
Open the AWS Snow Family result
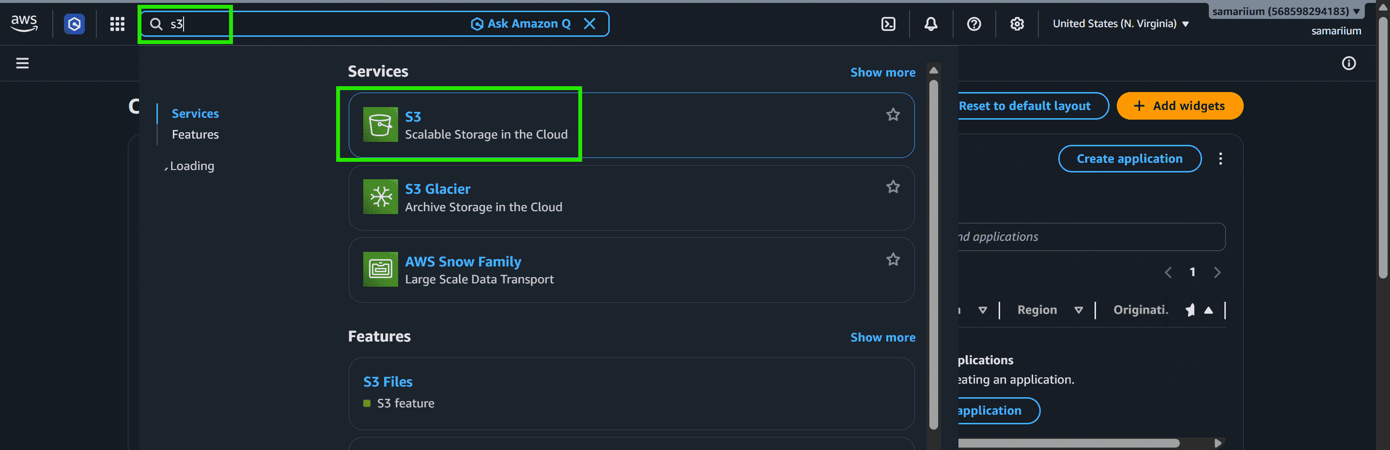point(632,270)
